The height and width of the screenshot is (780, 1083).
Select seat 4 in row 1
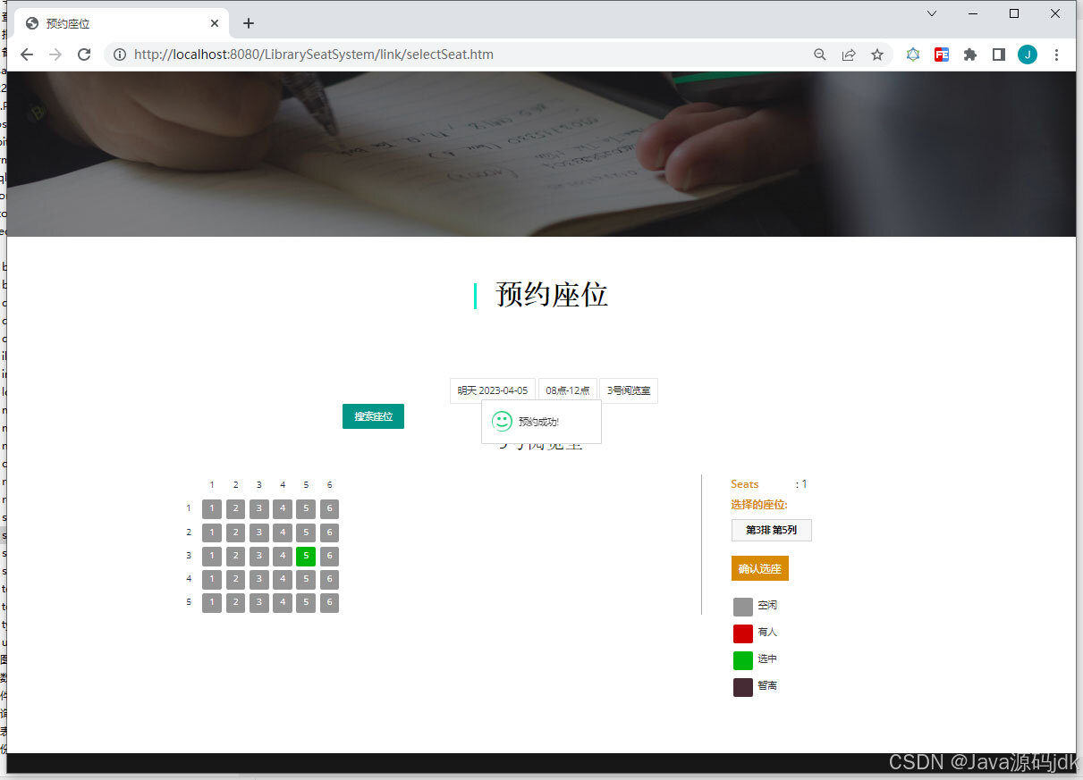[x=283, y=509]
